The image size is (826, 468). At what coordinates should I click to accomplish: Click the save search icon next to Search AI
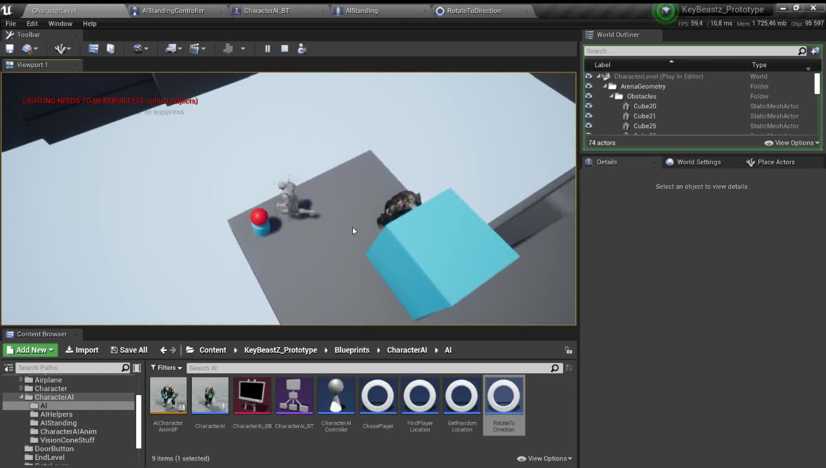tap(569, 368)
